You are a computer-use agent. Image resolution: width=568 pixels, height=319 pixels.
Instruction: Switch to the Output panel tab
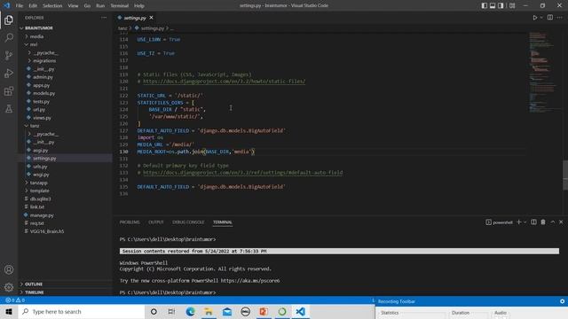156,222
